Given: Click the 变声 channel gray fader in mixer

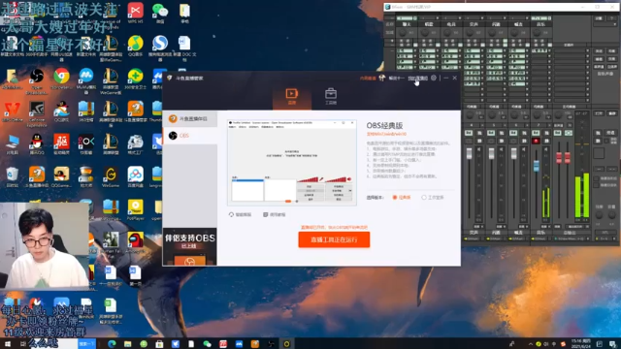Looking at the screenshot, I should pos(469,153).
